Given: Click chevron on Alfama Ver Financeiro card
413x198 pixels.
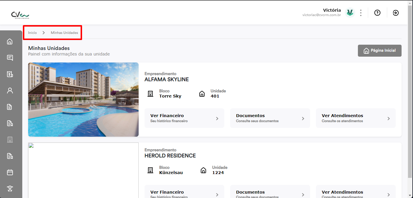Looking at the screenshot, I should (x=217, y=119).
